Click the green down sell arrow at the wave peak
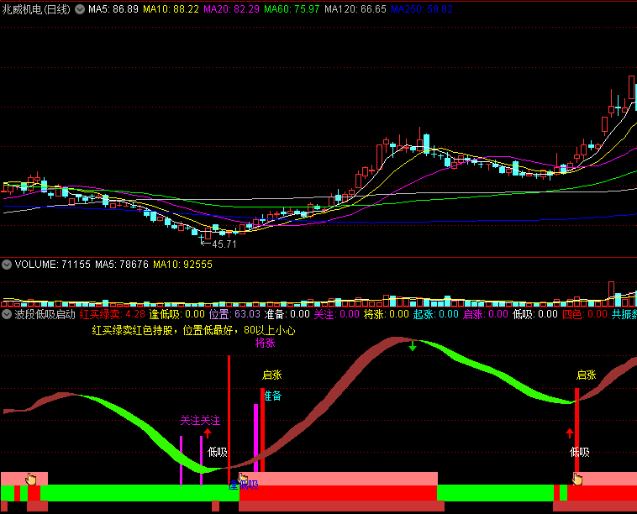 point(413,346)
